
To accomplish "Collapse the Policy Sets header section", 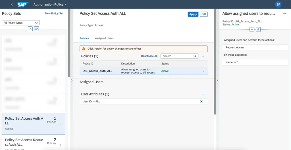I will [x=30, y=29].
